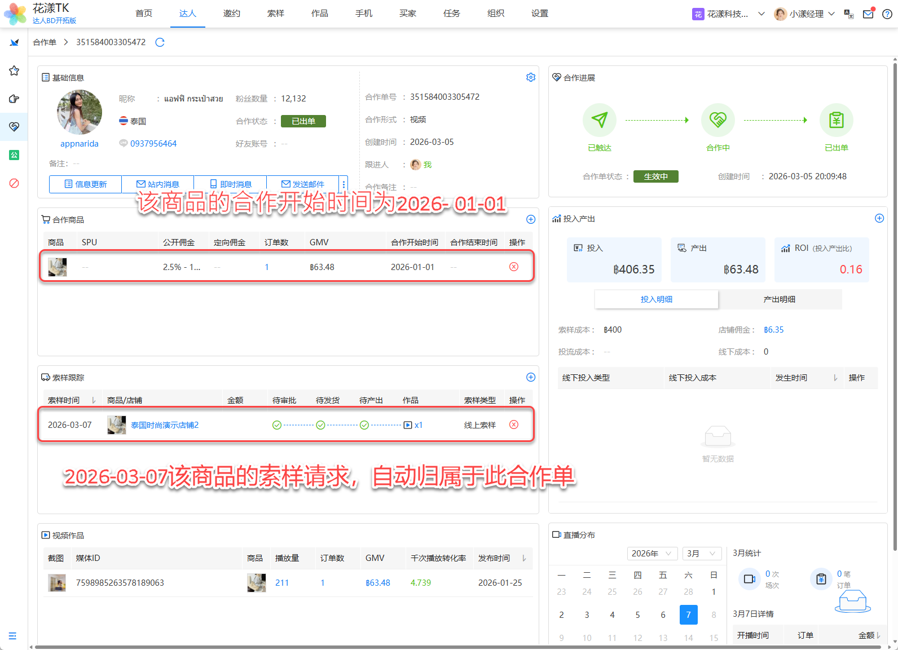The height and width of the screenshot is (650, 898).
Task: Click the refresh icon beside cooperation order number
Action: coord(160,42)
